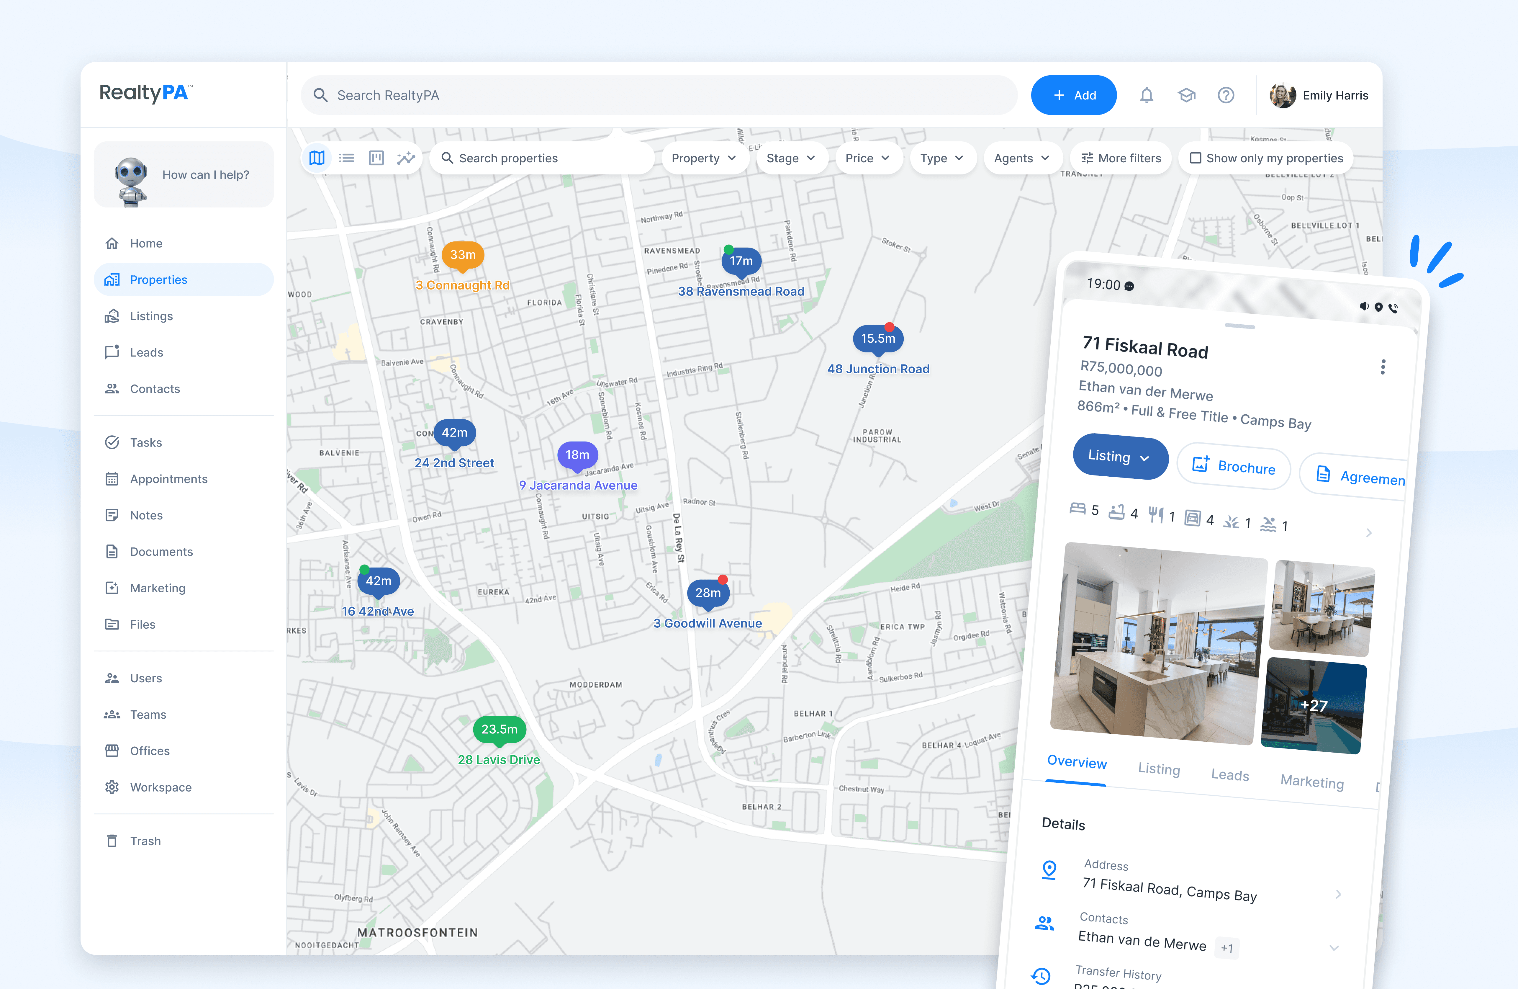The image size is (1518, 989).
Task: Click the 48 Junction Road map pin
Action: coord(878,339)
